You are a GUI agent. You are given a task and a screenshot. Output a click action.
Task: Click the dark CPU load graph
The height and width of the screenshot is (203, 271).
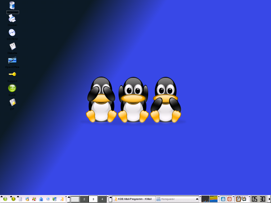coord(205,199)
